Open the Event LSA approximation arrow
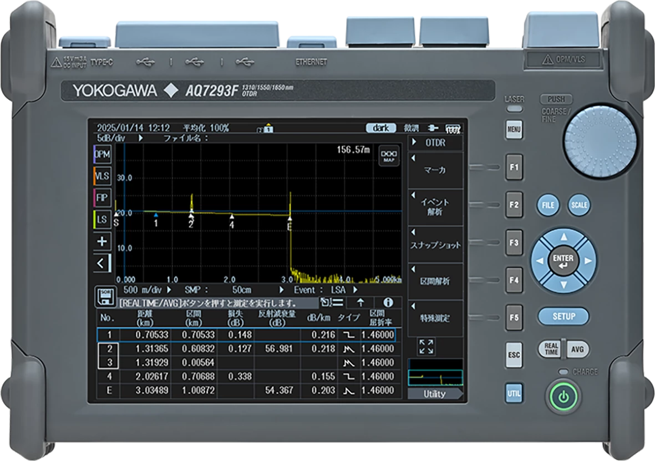 click(x=356, y=290)
